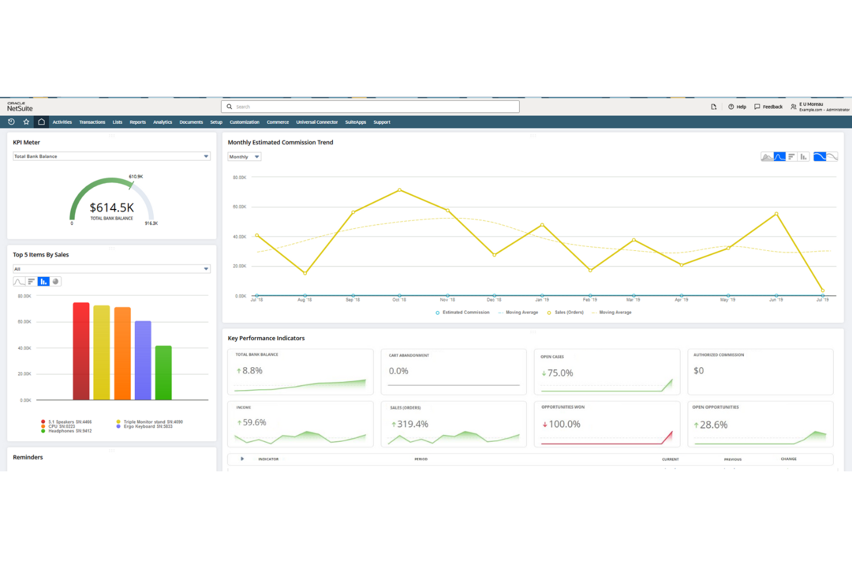This screenshot has height=568, width=852.
Task: Open the recent records clock icon
Action: coord(11,122)
